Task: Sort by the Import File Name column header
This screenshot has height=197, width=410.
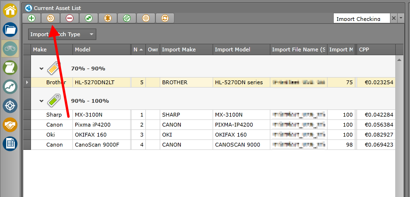Action: tap(298, 49)
